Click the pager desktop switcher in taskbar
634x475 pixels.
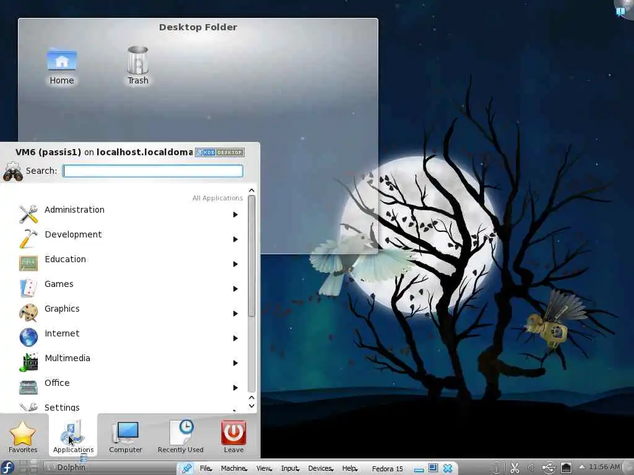coord(28,468)
